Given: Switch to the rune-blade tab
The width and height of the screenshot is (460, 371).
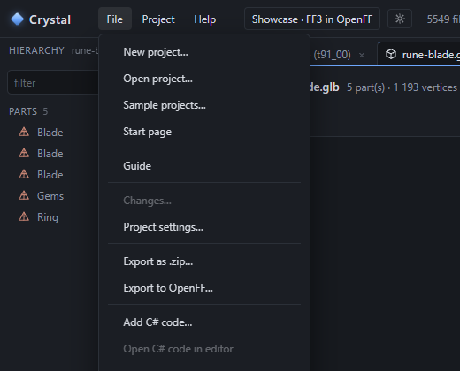Looking at the screenshot, I should (418, 54).
